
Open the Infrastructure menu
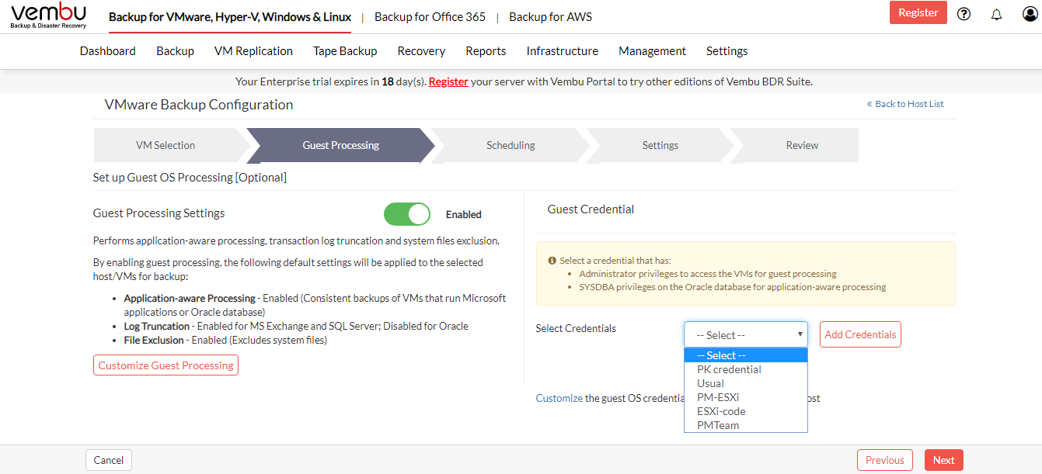pos(563,51)
